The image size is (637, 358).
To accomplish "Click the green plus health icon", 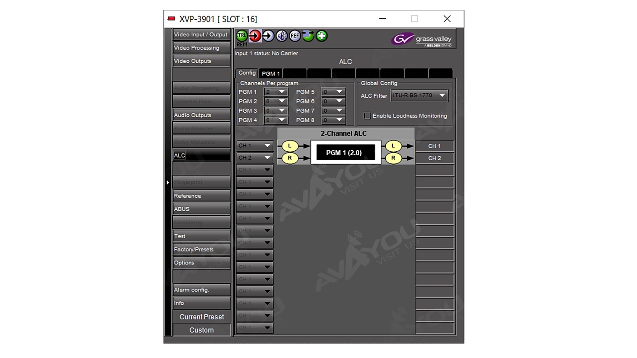I will (x=322, y=36).
